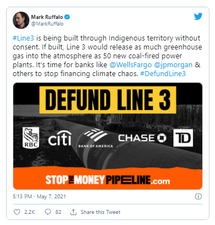Click the Twitter bird logo
Screen dimensions: 215x225
[198, 17]
